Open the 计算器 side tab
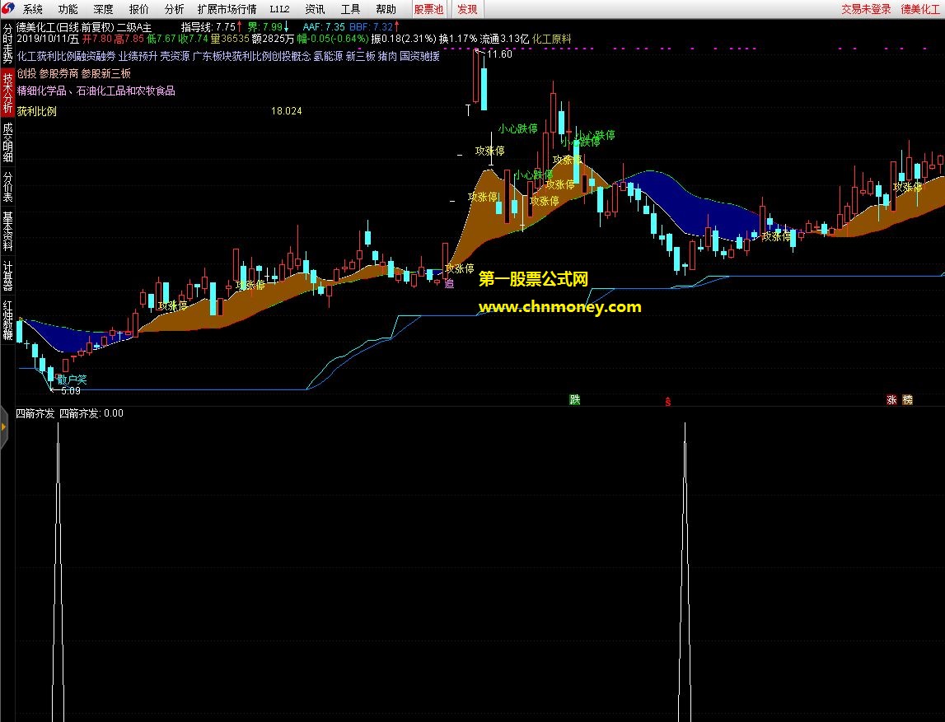 (x=8, y=276)
